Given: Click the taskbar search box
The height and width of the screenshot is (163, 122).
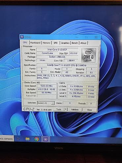Looking at the screenshot, I should pos(7,139).
